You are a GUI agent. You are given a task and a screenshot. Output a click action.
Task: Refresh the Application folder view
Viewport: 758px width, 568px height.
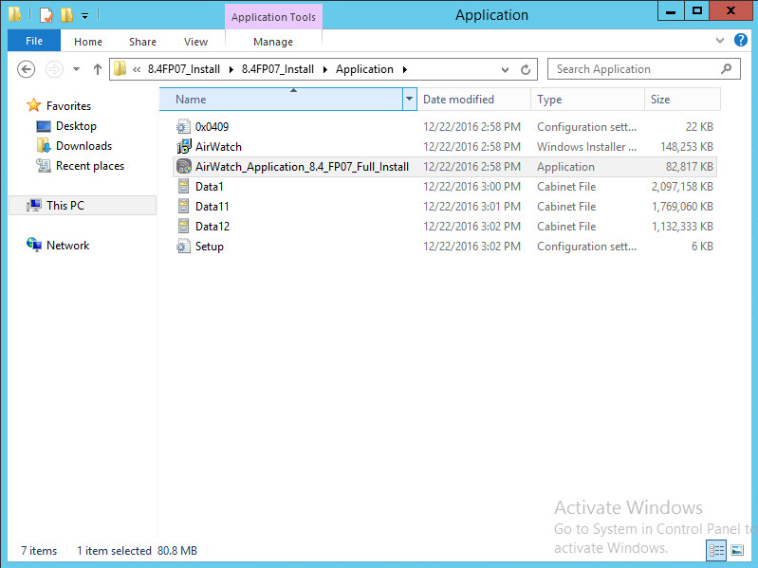pos(526,69)
